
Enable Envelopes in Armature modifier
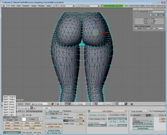click(148, 124)
